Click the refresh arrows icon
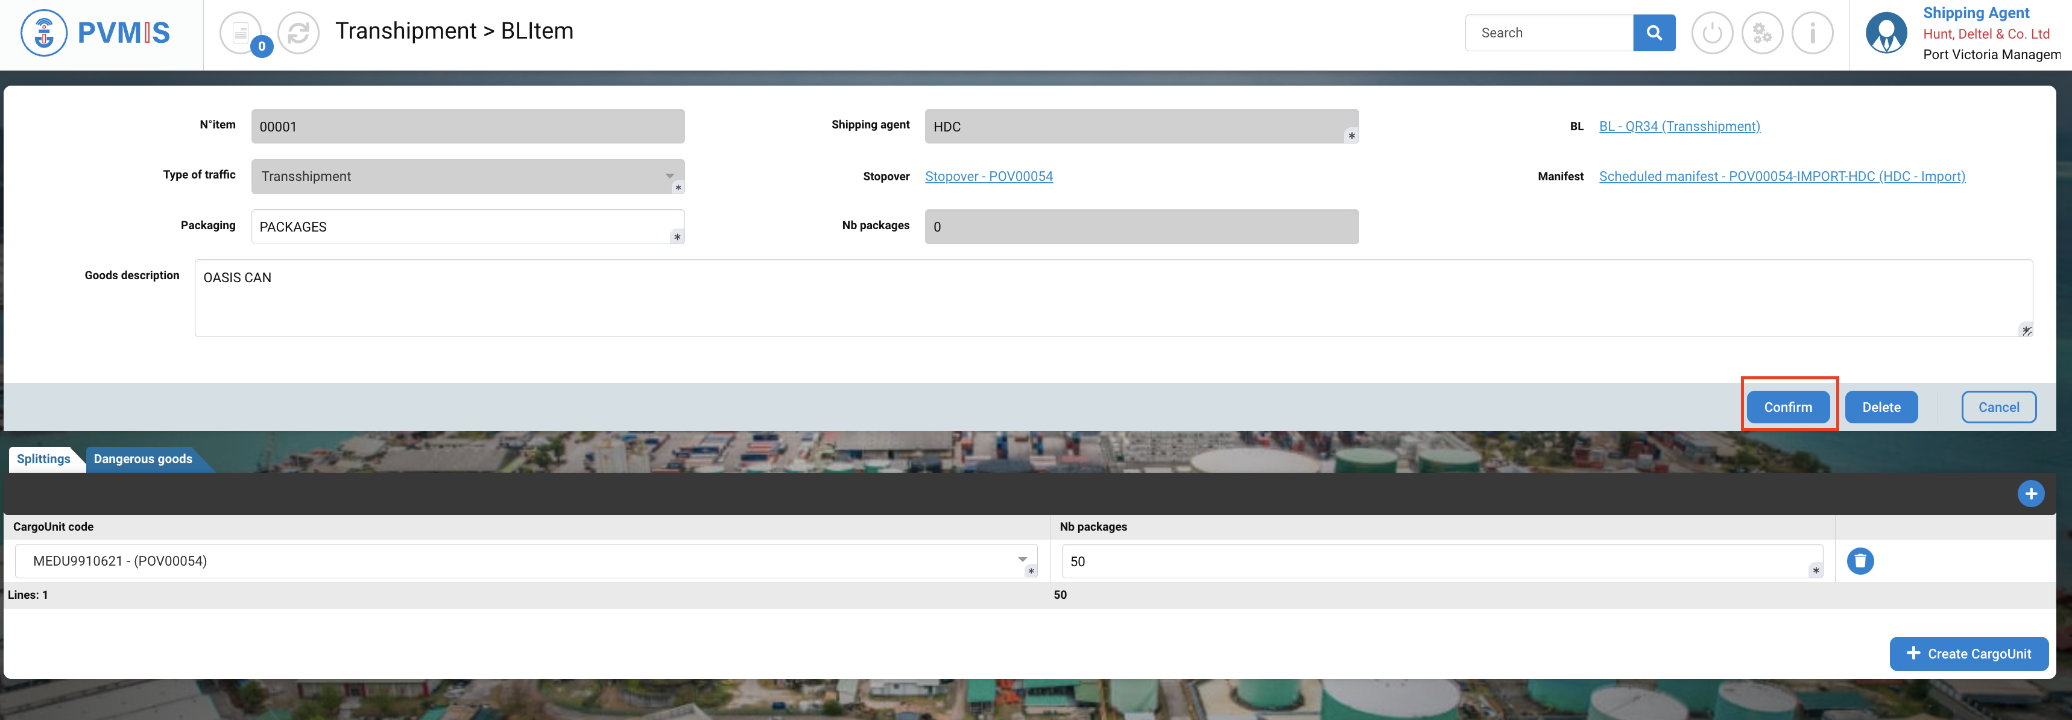Screen dimensions: 2072x720 (298, 33)
